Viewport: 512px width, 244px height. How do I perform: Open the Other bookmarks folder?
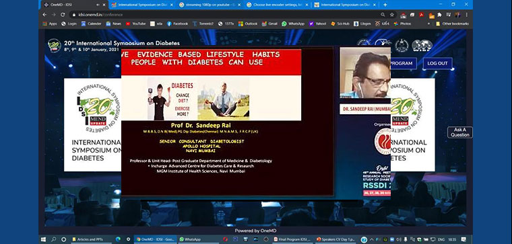[x=452, y=24]
